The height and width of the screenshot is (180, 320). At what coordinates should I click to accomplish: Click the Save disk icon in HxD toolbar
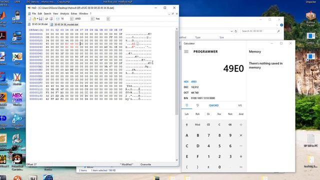[40, 19]
